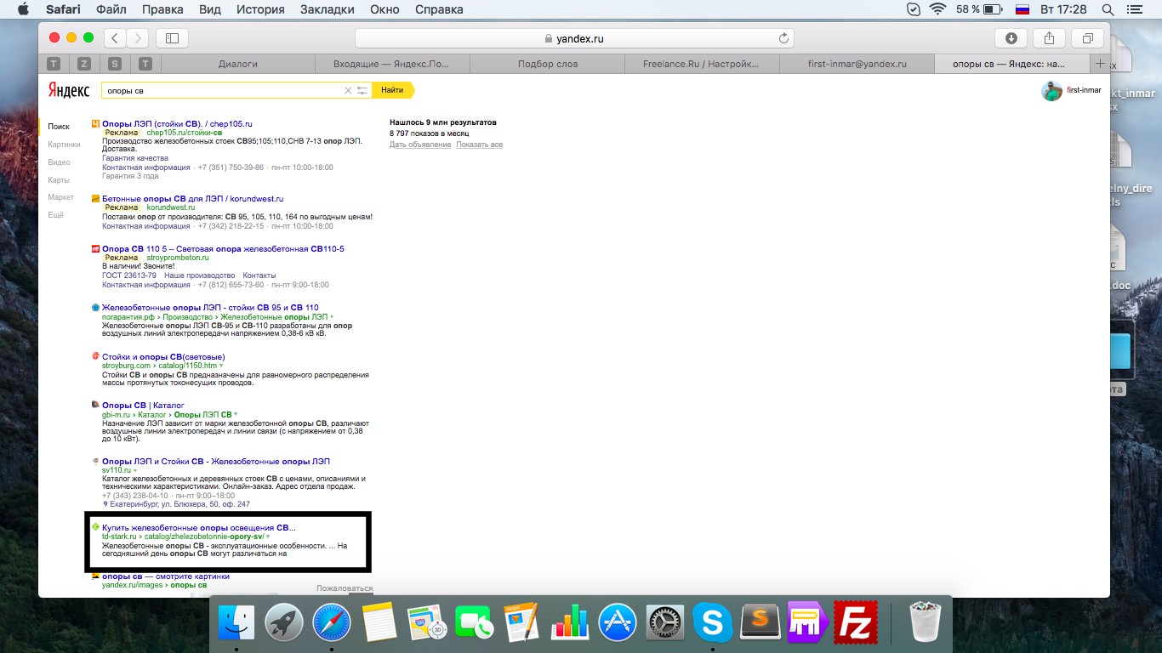Expand Ещё in the Yandex sidebar
This screenshot has width=1162, height=653.
click(x=55, y=215)
